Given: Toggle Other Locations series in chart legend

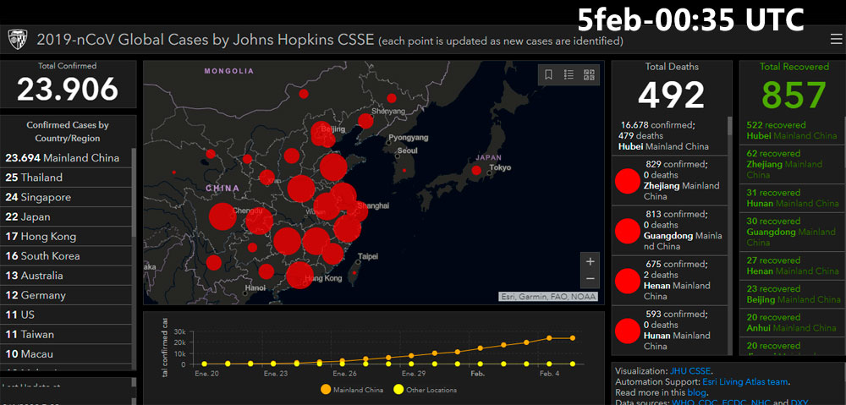Looking at the screenshot, I should (x=426, y=390).
